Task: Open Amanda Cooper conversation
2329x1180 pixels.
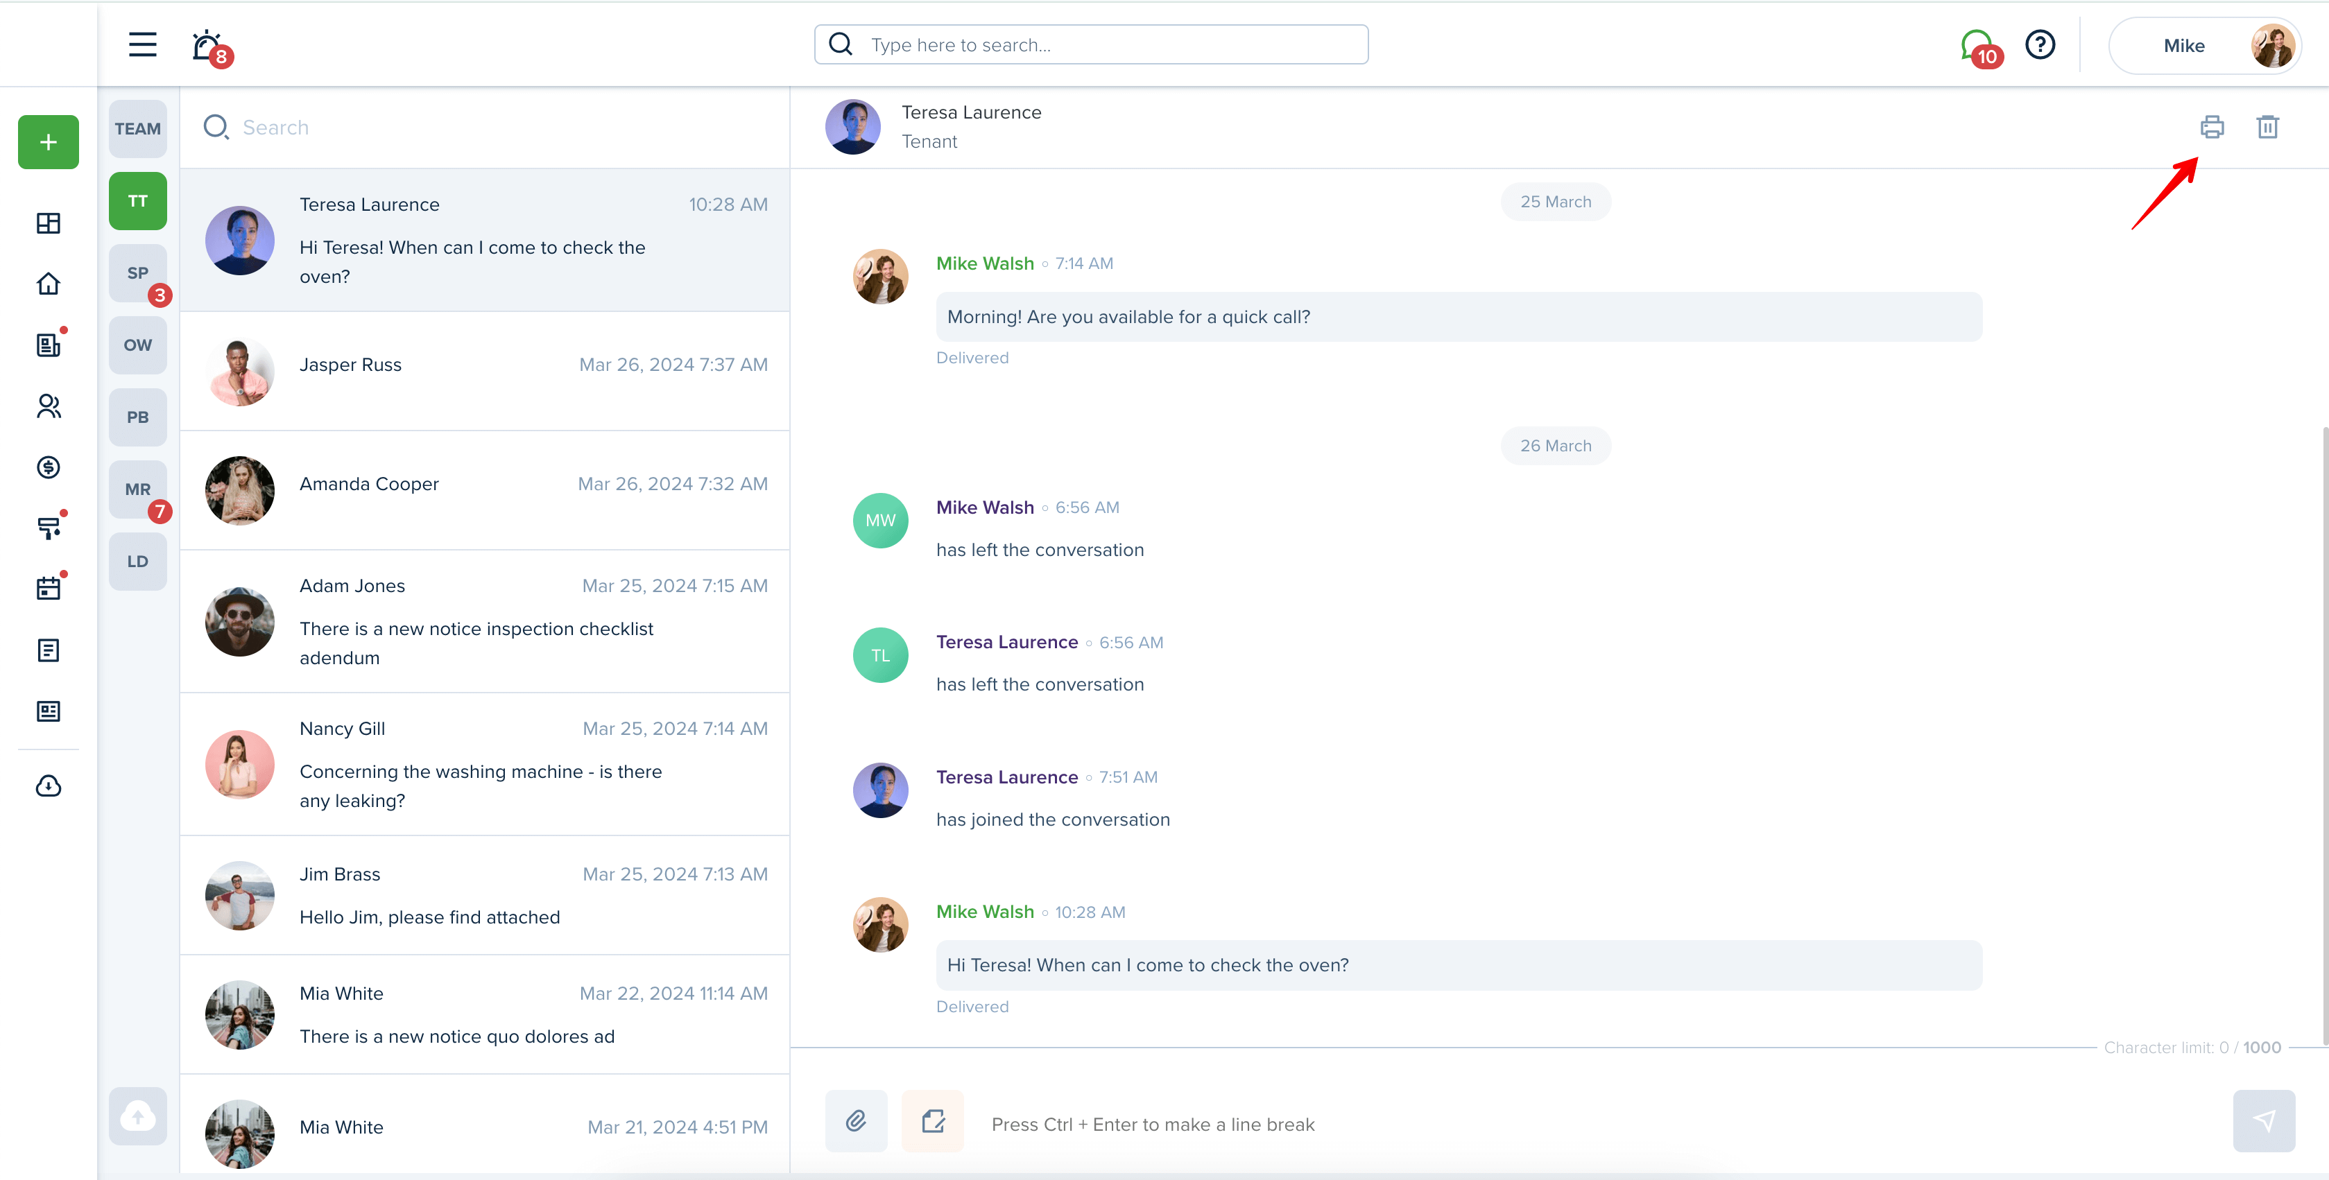Action: pos(485,491)
